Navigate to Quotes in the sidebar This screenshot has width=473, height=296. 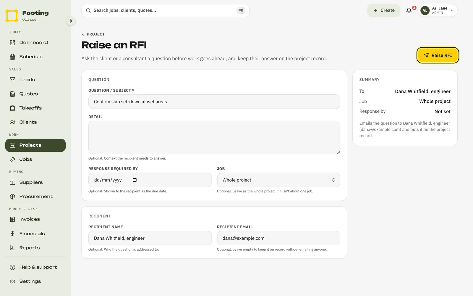35,94
